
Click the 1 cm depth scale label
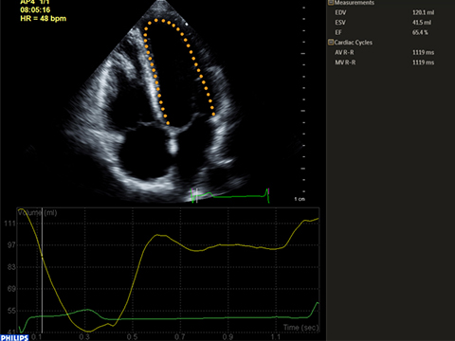pos(300,199)
